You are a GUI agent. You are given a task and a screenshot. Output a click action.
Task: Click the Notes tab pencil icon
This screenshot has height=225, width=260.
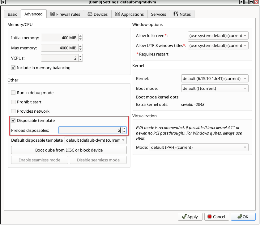176,14
